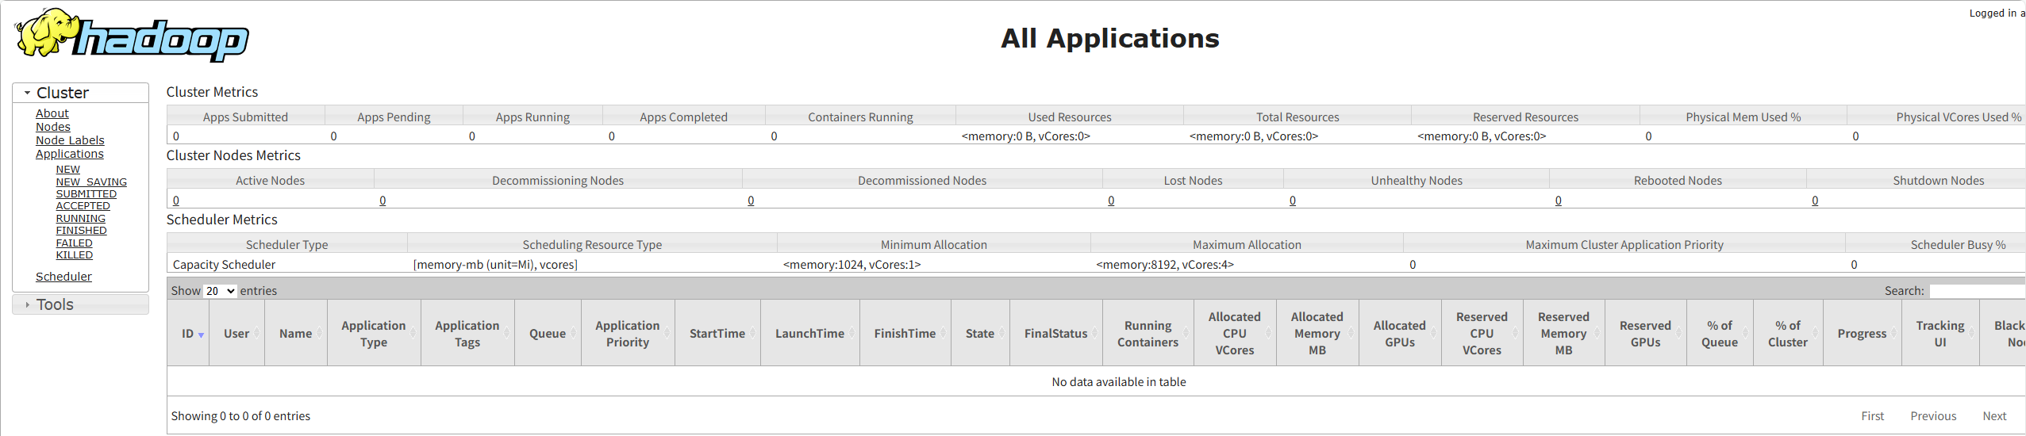2026x436 pixels.
Task: Sort by the Queue column header
Action: tap(547, 334)
